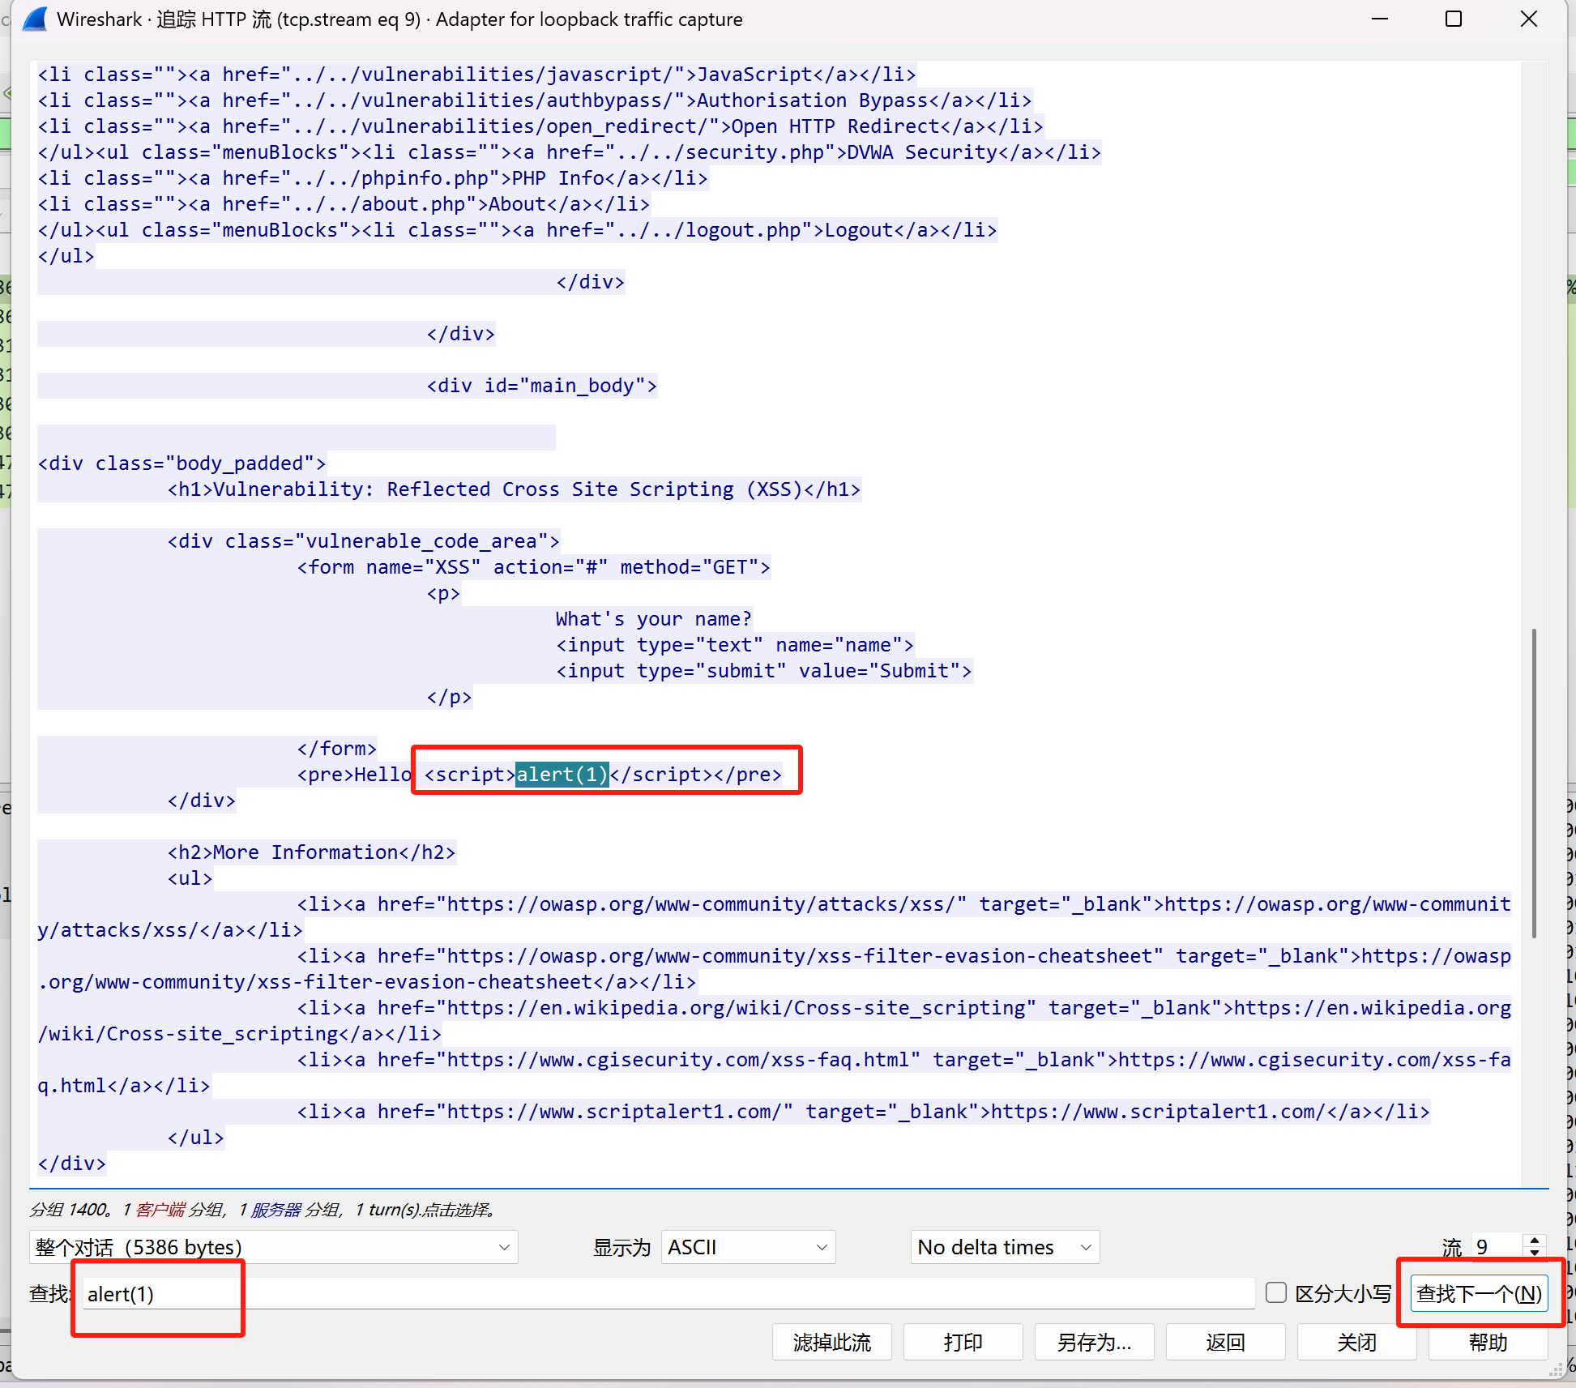The image size is (1576, 1388).
Task: Click the 关闭 close button
Action: coord(1356,1343)
